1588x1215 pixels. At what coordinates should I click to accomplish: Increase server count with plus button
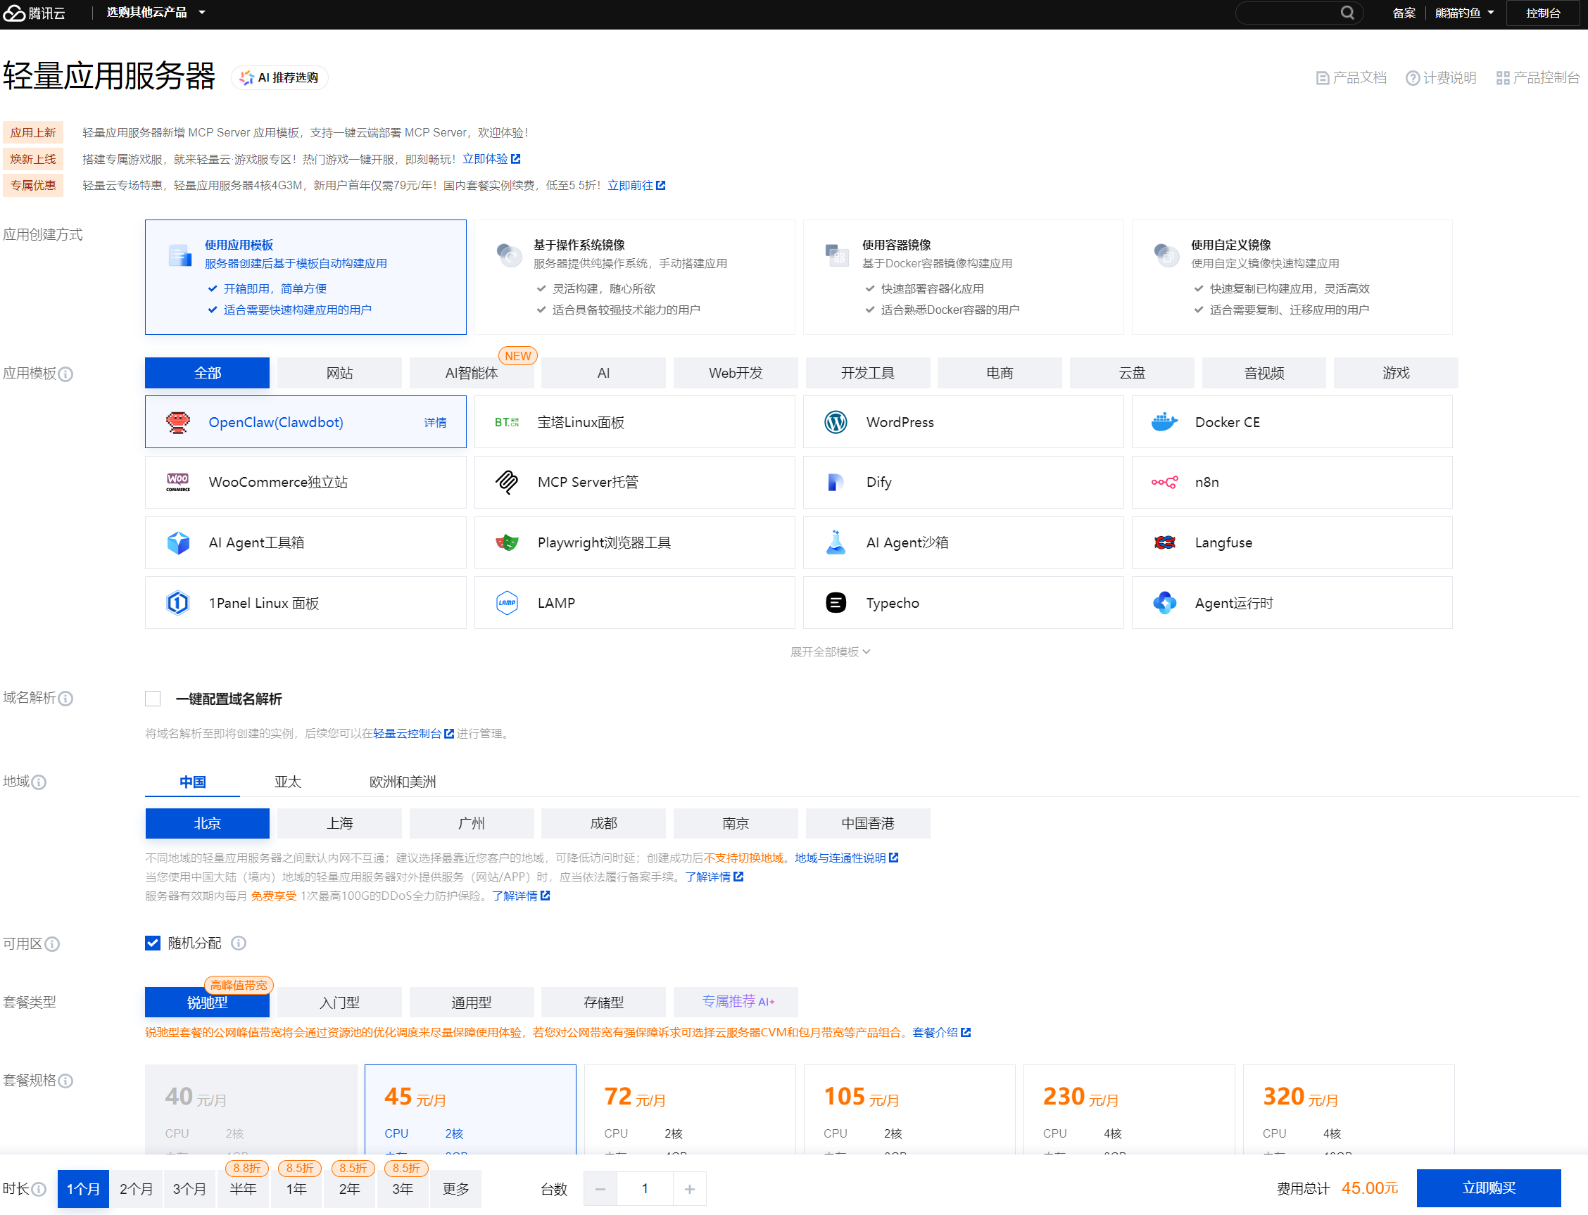click(x=689, y=1189)
